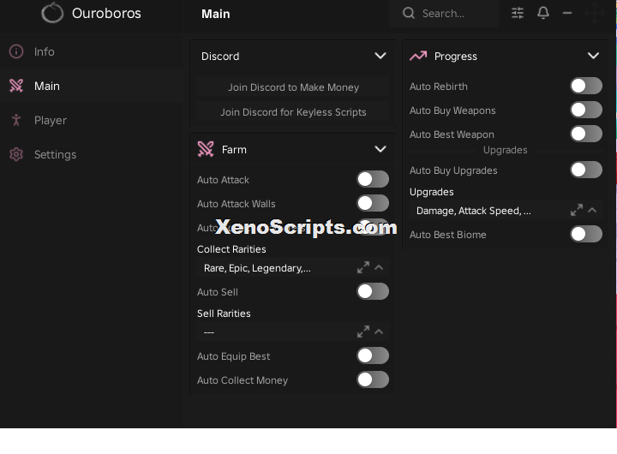Open Sell Rarities dropdown caret

pyautogui.click(x=379, y=332)
